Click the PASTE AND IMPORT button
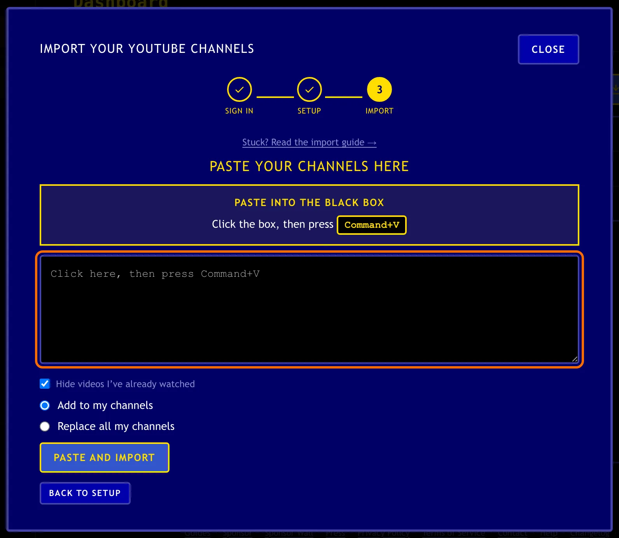Image resolution: width=619 pixels, height=538 pixels. pos(105,458)
